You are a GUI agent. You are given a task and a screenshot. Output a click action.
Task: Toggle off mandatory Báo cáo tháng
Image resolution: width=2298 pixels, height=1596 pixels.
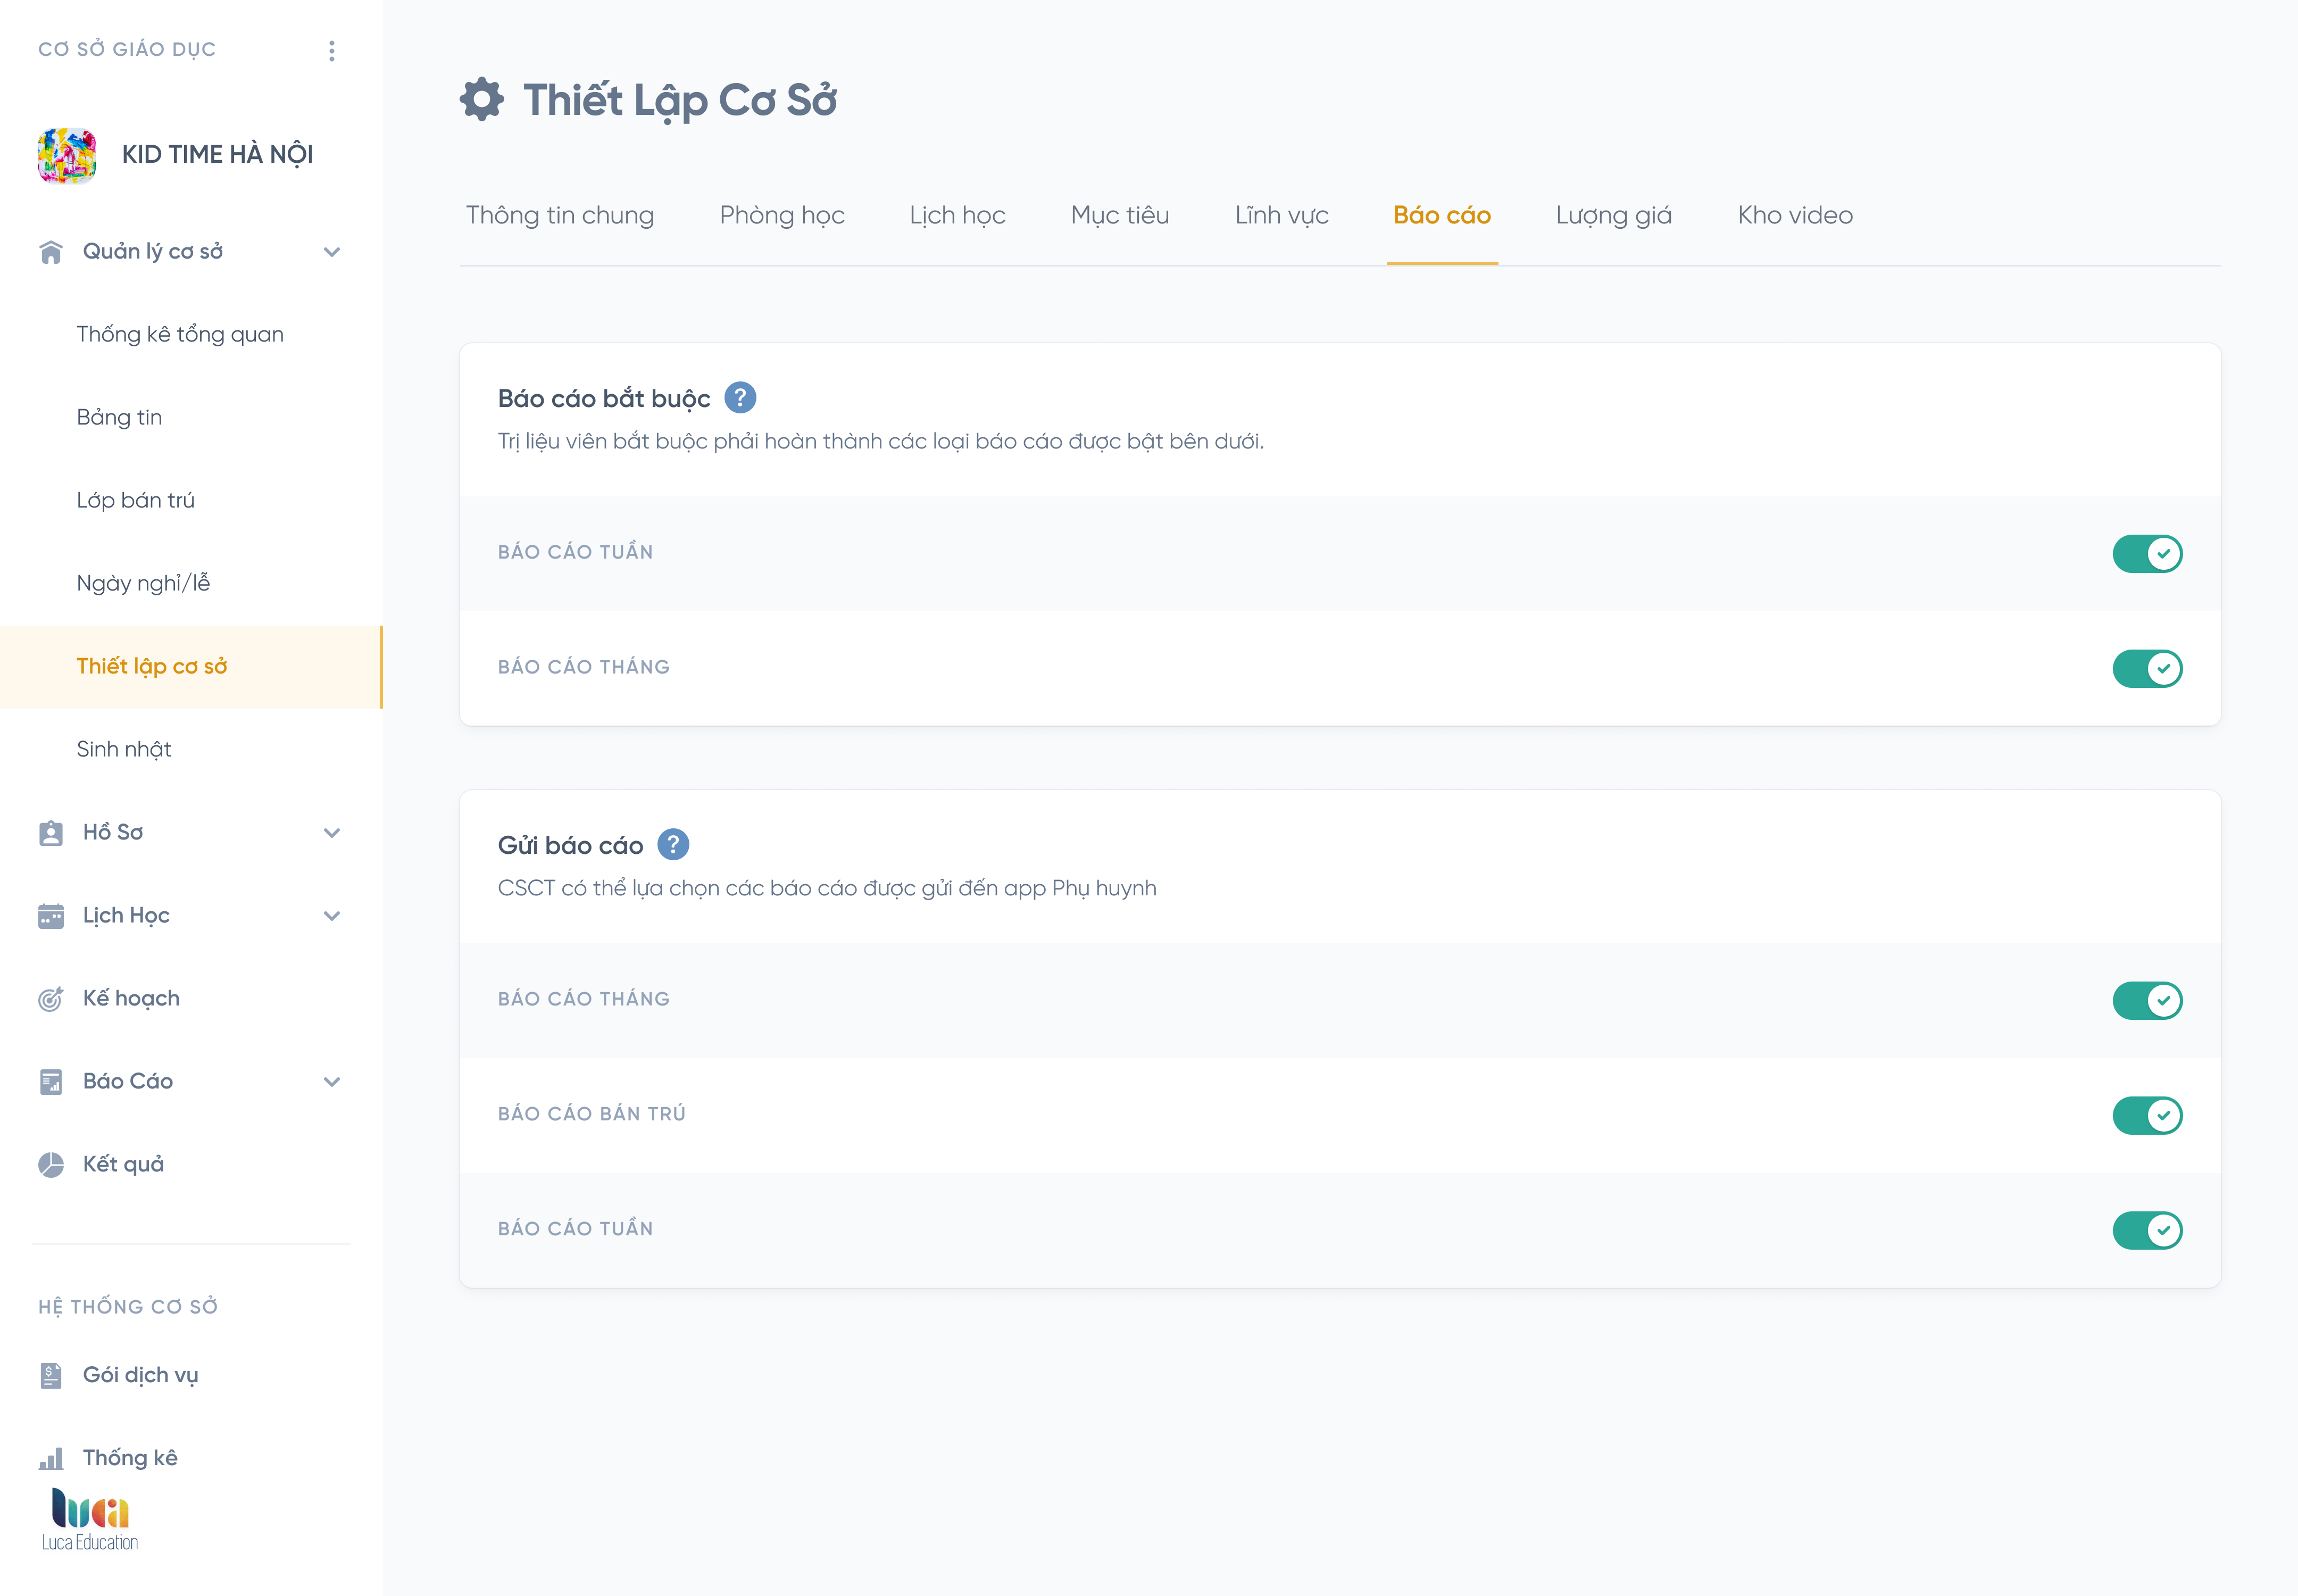pyautogui.click(x=2147, y=668)
